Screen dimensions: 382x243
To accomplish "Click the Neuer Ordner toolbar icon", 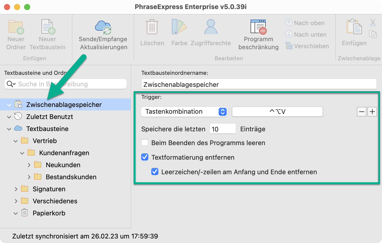I will [x=16, y=27].
